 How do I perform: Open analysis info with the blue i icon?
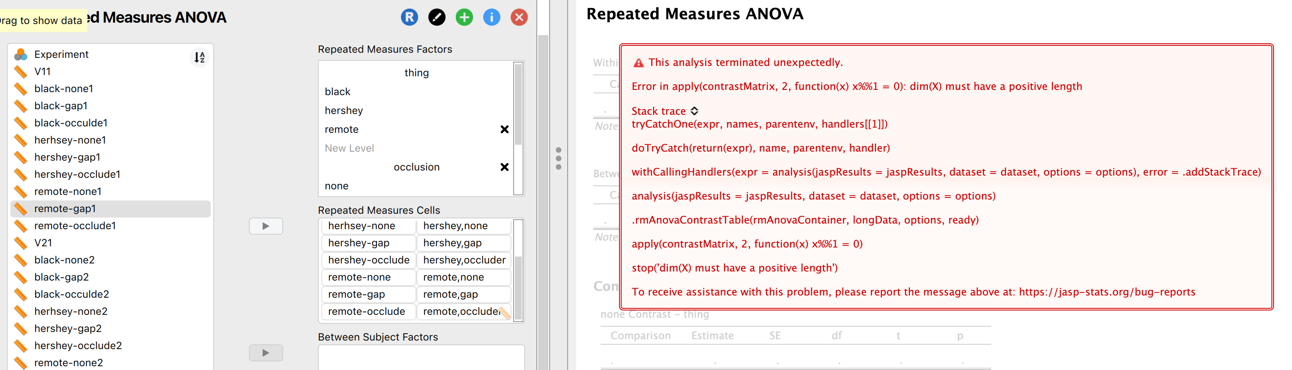491,17
